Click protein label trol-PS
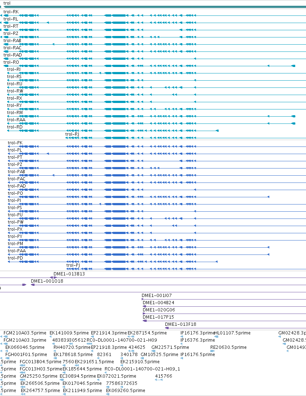Viewport: 306px width, 396px height. point(15,208)
